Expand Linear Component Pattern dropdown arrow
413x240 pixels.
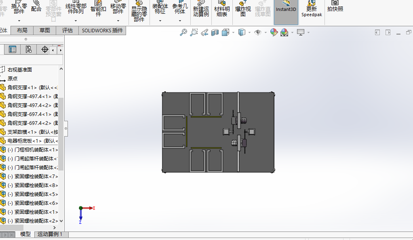tap(76, 21)
